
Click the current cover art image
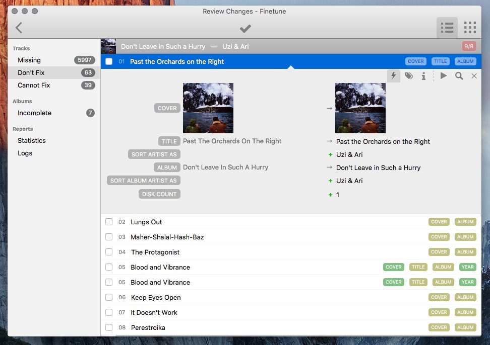208,108
